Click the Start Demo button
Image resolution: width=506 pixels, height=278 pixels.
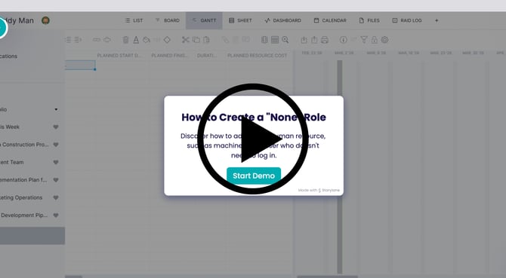click(x=254, y=176)
